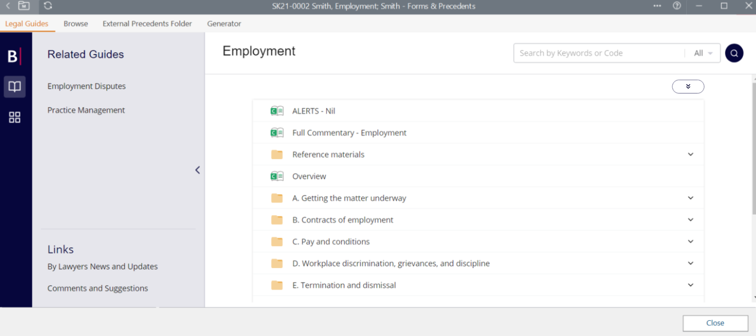Click the commentary icon beside ALERTS - Nil

277,111
